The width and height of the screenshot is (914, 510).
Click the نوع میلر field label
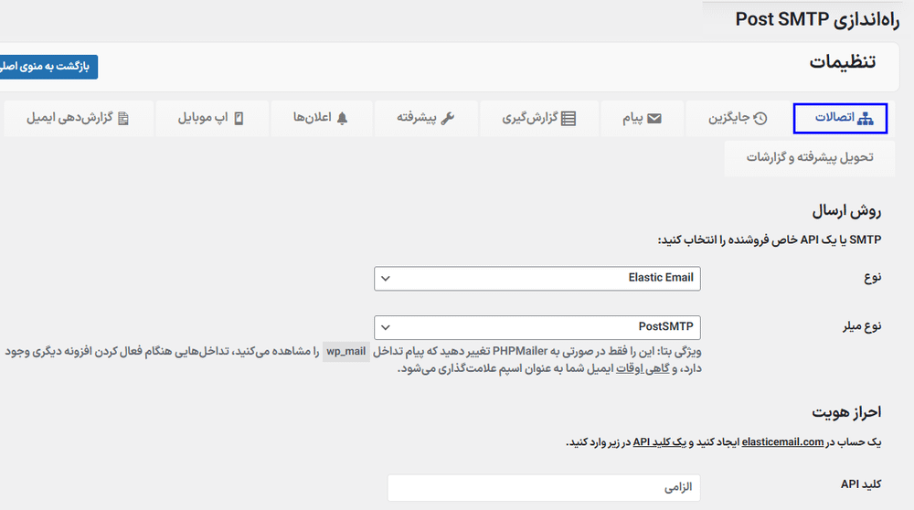(862, 326)
